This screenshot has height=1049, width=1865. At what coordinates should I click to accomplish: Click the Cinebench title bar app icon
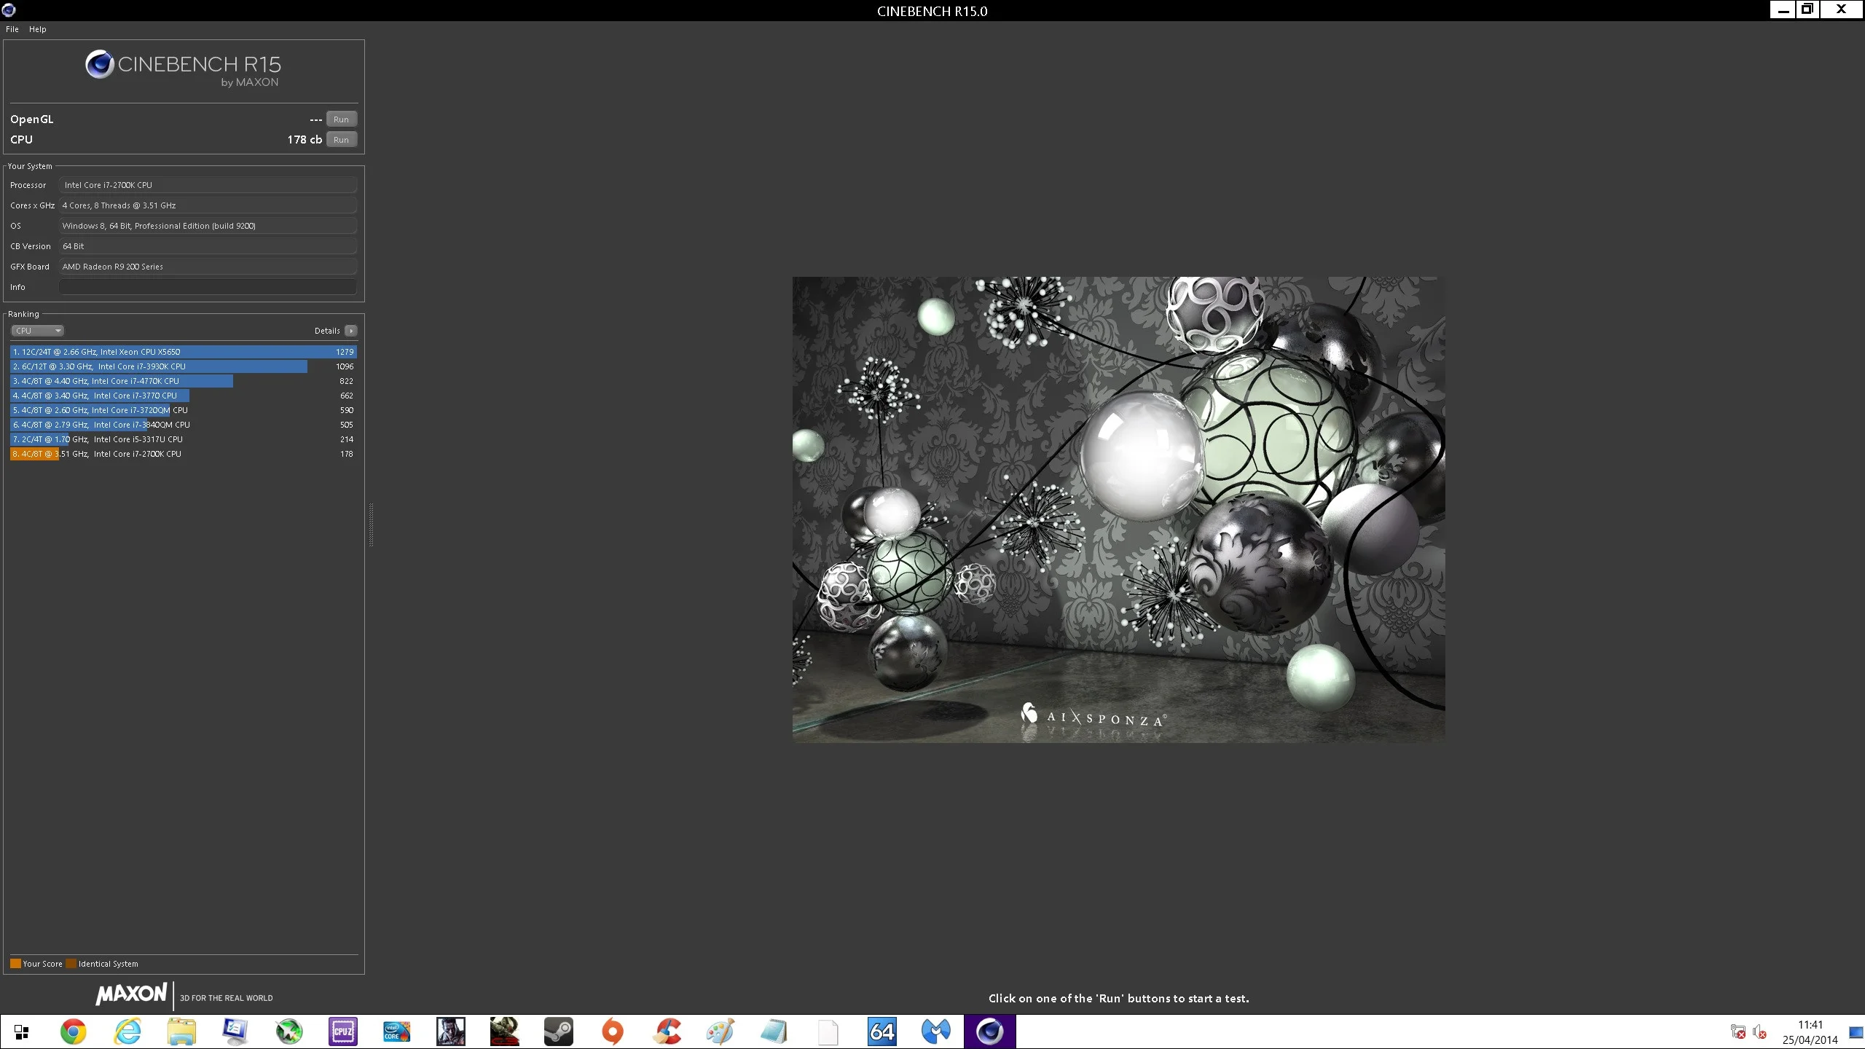coord(9,10)
